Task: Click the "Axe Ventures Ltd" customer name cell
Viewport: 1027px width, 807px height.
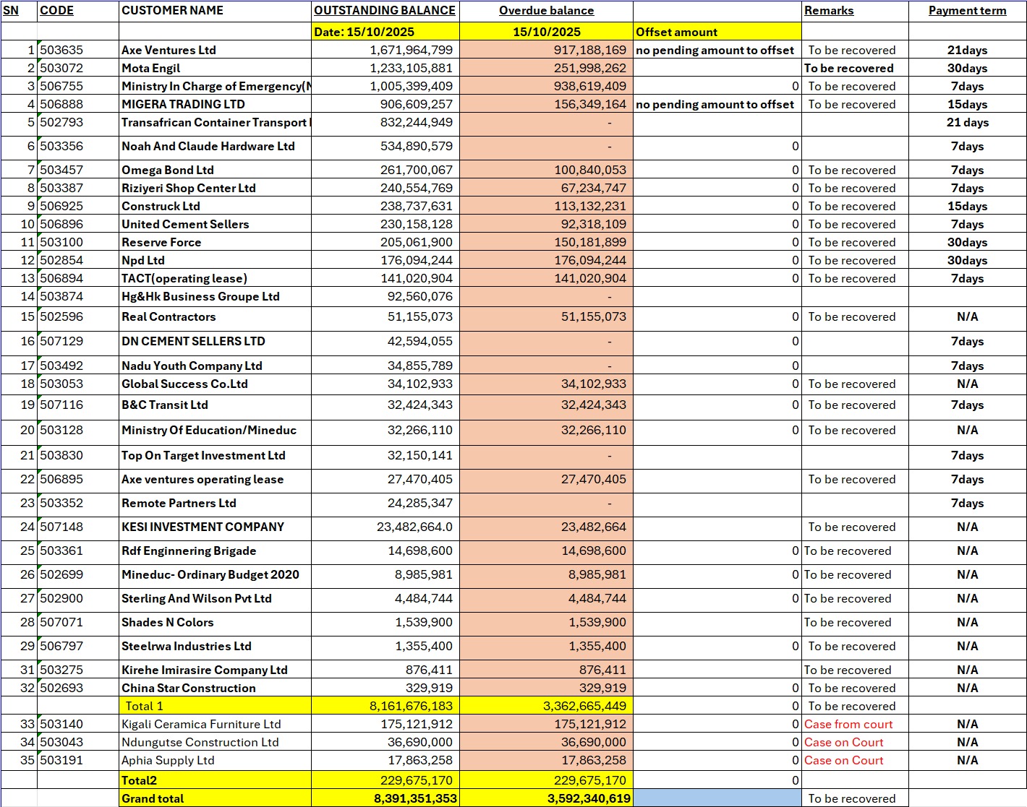Action: coord(169,50)
